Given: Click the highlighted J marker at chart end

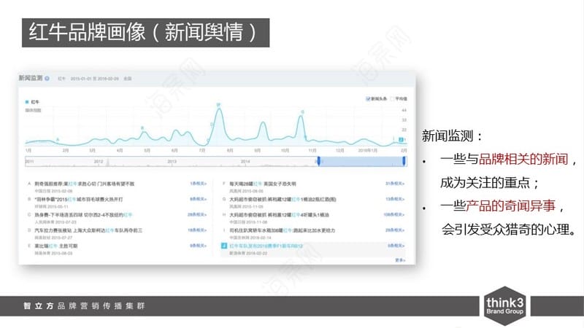Looking at the screenshot, I should 401,139.
